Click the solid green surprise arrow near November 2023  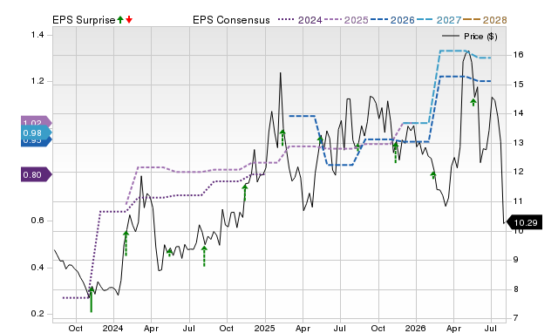[92, 300]
